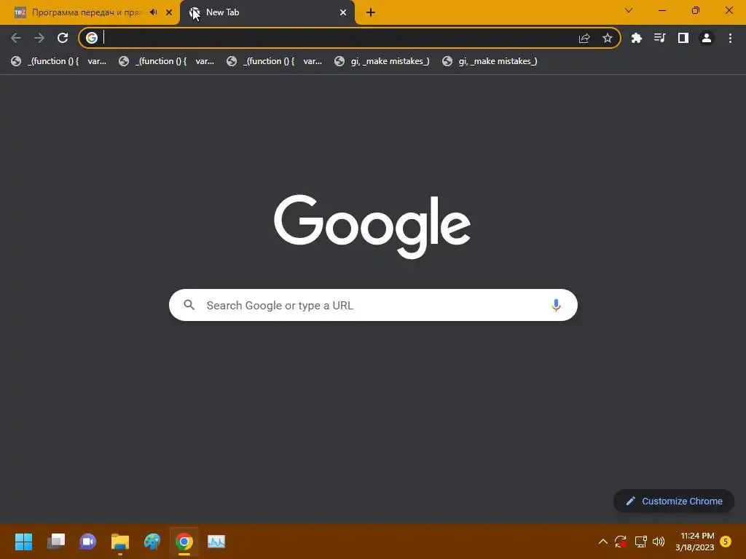Open the profile avatar icon
The image size is (746, 559).
pyautogui.click(x=707, y=38)
